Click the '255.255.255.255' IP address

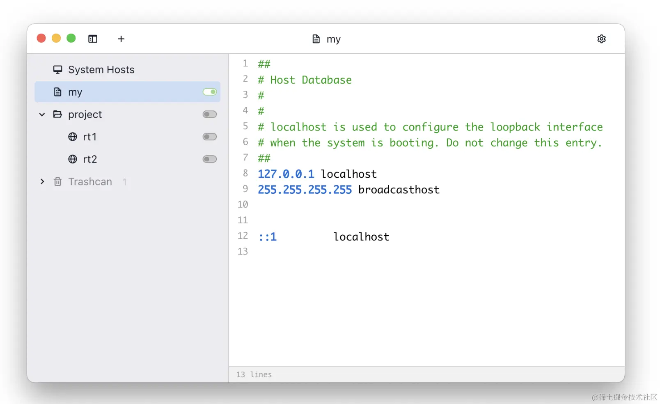coord(305,190)
